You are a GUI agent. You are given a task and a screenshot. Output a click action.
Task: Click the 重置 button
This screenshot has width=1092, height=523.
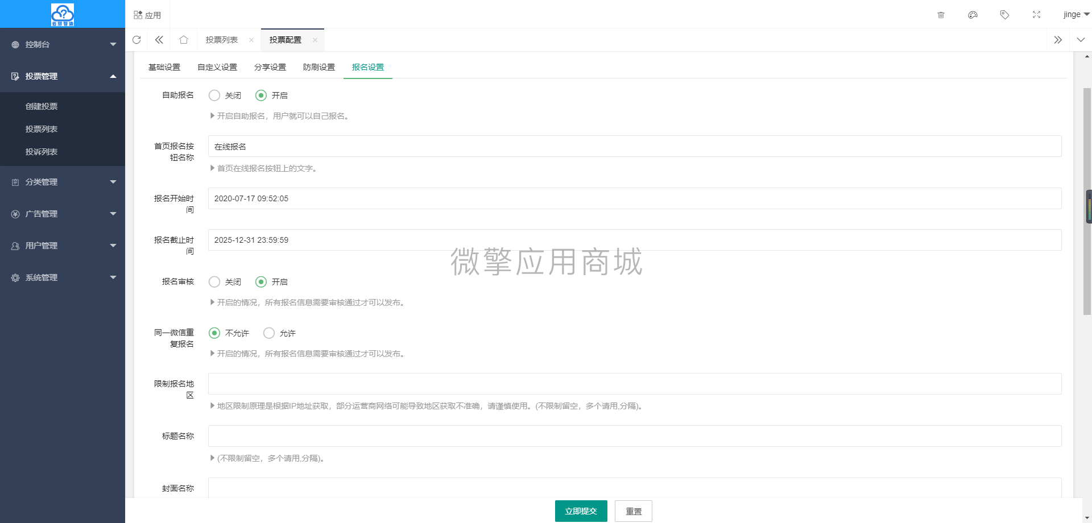click(x=634, y=511)
